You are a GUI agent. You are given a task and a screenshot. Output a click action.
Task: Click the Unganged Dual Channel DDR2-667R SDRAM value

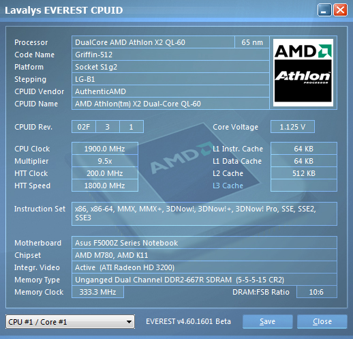coord(204,280)
